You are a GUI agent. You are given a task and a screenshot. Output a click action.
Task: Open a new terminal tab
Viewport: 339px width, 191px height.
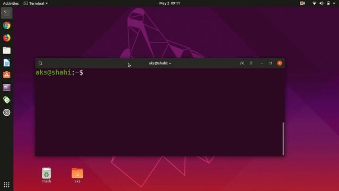(x=242, y=63)
